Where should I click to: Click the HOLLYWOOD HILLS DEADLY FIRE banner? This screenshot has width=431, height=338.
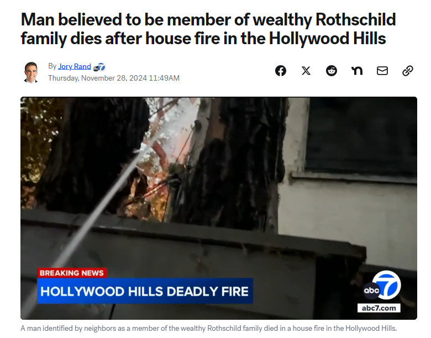pyautogui.click(x=145, y=291)
